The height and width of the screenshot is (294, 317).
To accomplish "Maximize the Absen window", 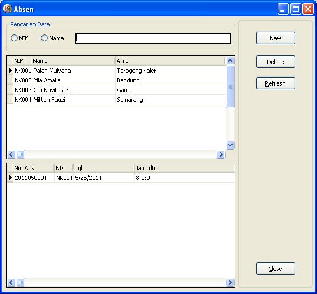I will [295, 9].
